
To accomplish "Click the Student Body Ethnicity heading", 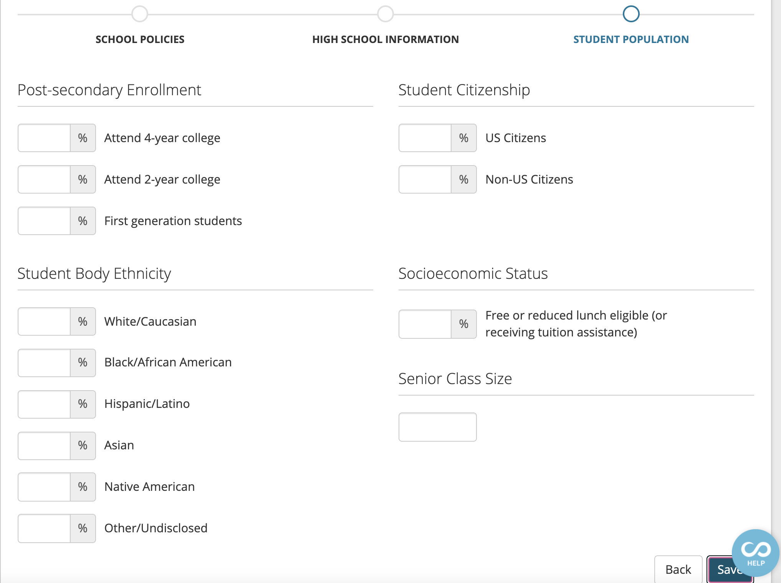I will pos(94,274).
